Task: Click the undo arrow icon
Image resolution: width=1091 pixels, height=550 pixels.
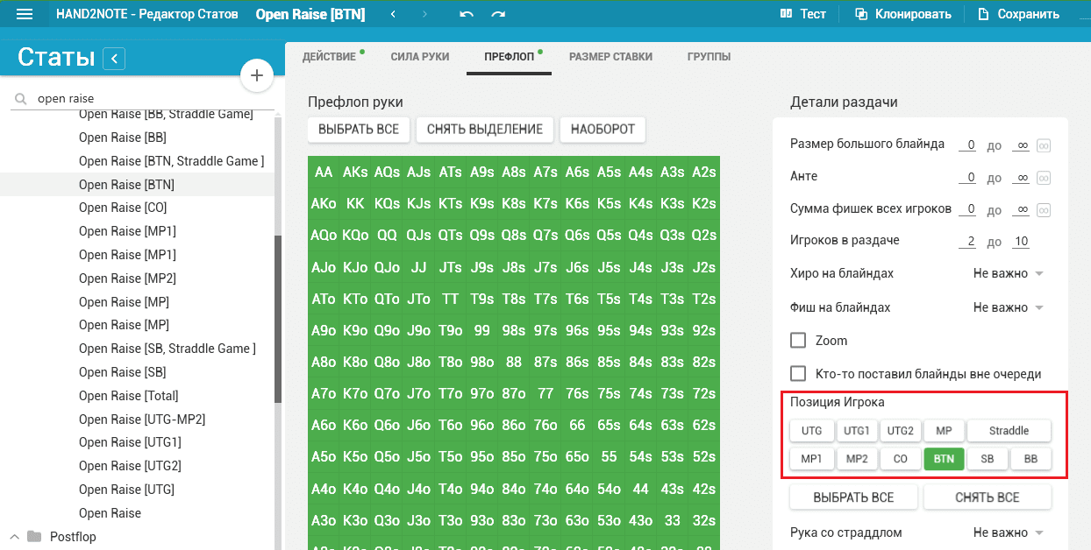Action: [467, 14]
